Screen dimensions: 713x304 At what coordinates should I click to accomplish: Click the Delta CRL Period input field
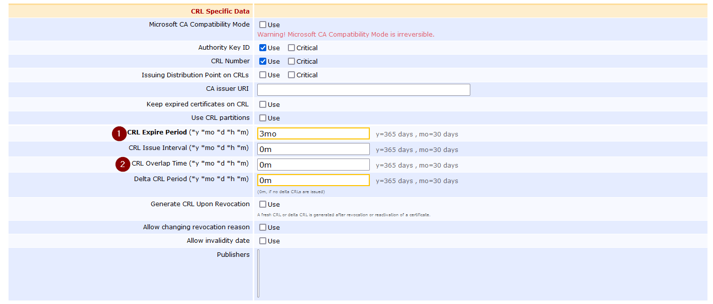[313, 180]
